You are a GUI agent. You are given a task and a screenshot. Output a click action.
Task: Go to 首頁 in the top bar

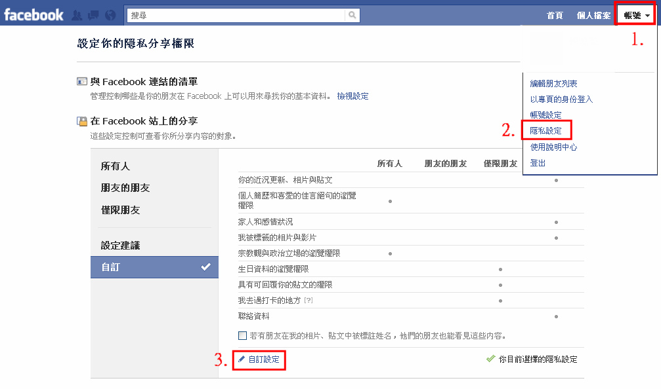click(x=555, y=16)
